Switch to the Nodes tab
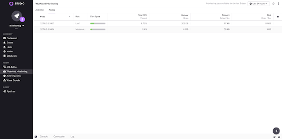Screen dimensions: 282x139 coord(52,10)
